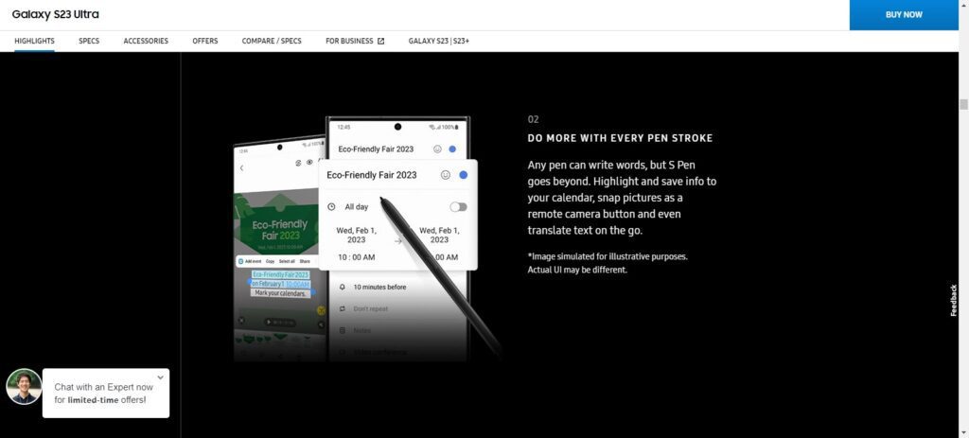The width and height of the screenshot is (969, 438).
Task: Click the page scrollbar thumb
Action: click(963, 104)
